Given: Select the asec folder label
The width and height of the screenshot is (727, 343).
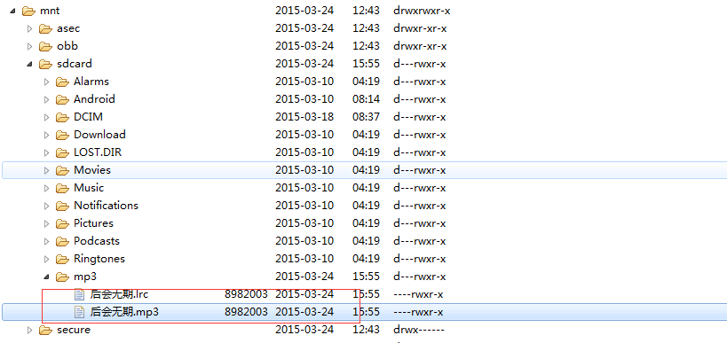Looking at the screenshot, I should [68, 28].
